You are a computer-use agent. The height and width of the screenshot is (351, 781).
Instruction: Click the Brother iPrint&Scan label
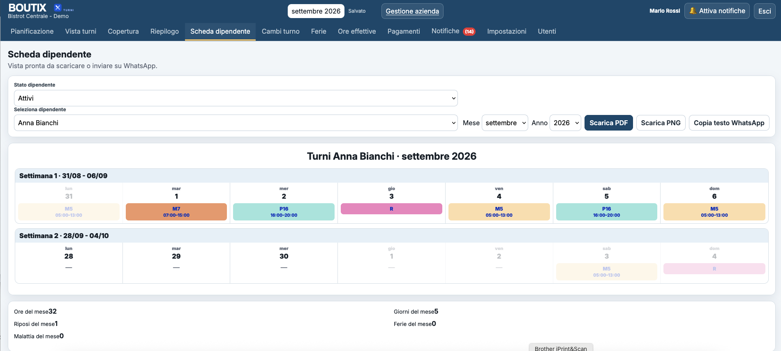pos(561,348)
